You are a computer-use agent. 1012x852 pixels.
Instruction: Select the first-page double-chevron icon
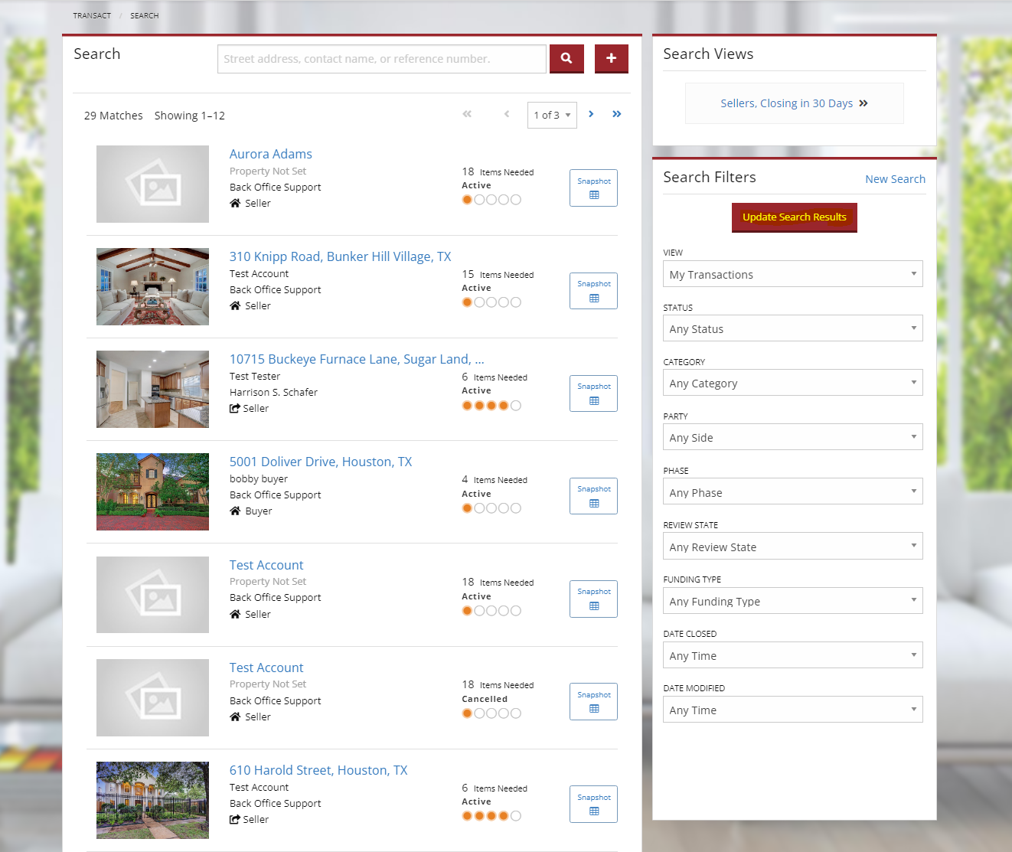pos(466,114)
